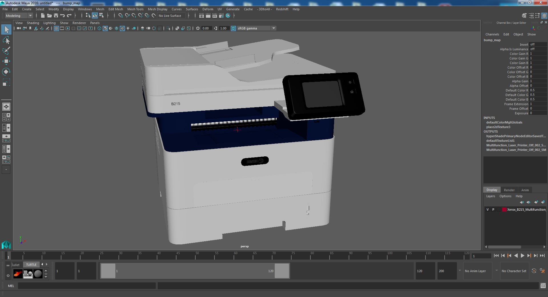Open Render Settings clapperboard gear icon
The width and height of the screenshot is (548, 297).
tap(221, 16)
